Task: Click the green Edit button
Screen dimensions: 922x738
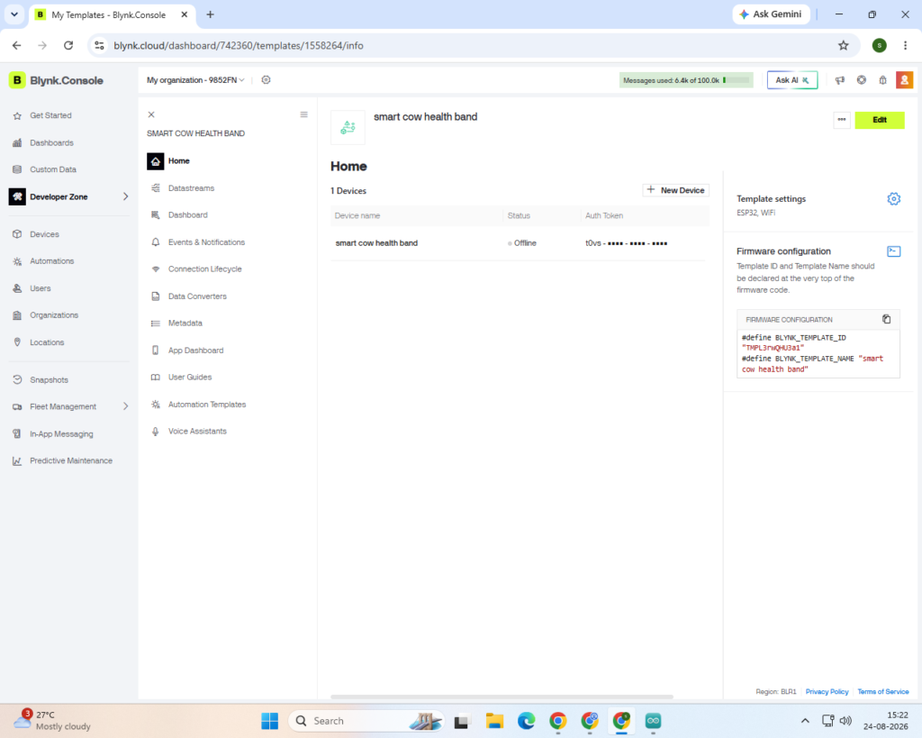Action: tap(879, 120)
